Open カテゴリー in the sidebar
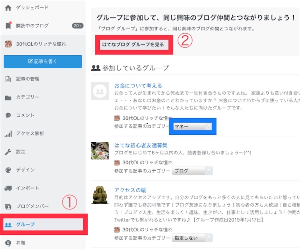This screenshot has height=250, width=300. (x=28, y=97)
